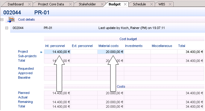Click the double-arrow next to Project row
Image resolution: width=205 pixels, height=111 pixels.
point(41,52)
